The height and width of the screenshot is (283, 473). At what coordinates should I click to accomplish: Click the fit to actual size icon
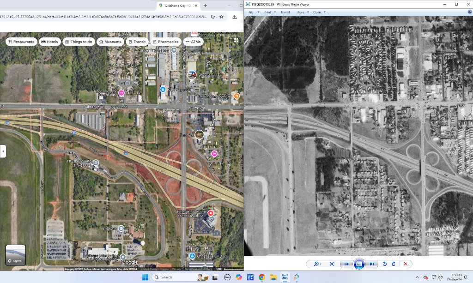(x=332, y=264)
